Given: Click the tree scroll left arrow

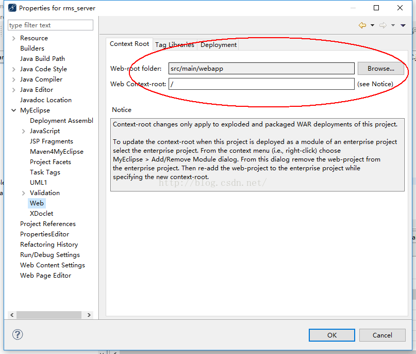Looking at the screenshot, I should [12, 315].
